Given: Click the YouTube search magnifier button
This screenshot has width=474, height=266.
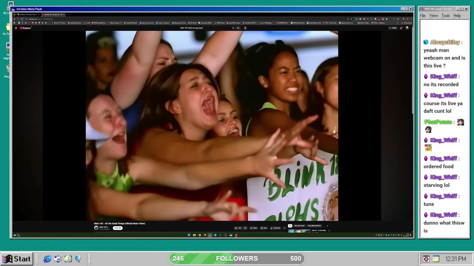Looking at the screenshot, I should [238, 28].
